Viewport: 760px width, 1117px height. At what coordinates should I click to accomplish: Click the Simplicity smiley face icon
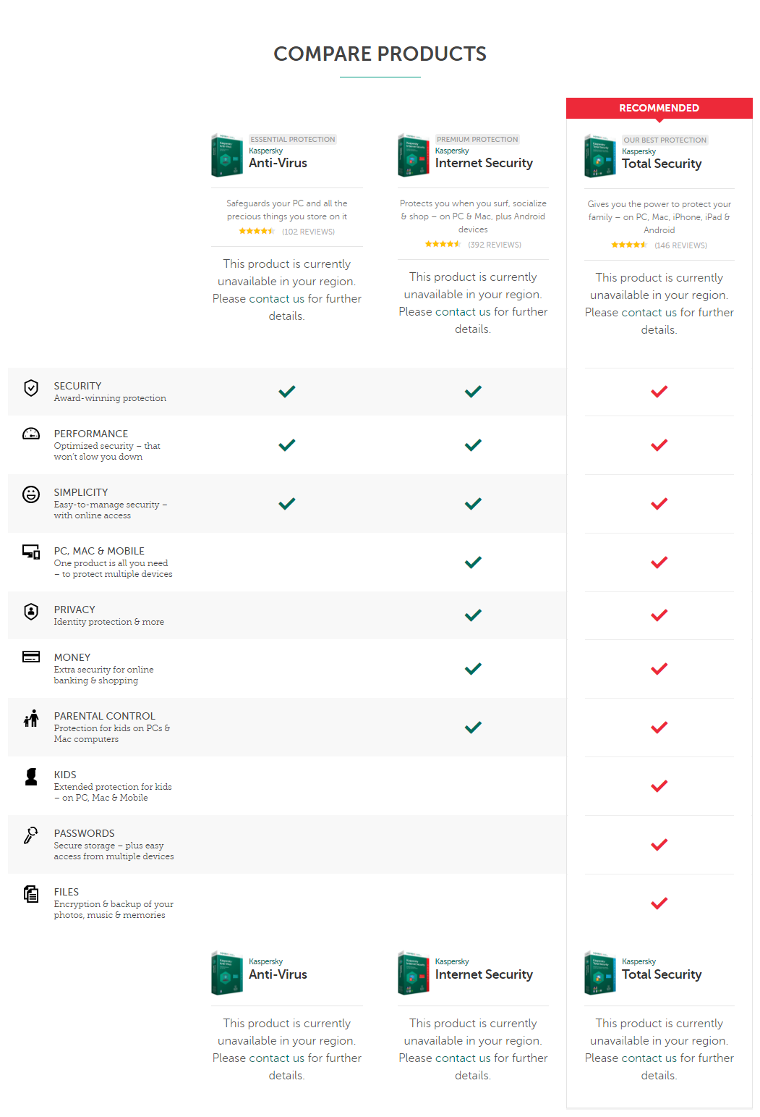pos(31,494)
